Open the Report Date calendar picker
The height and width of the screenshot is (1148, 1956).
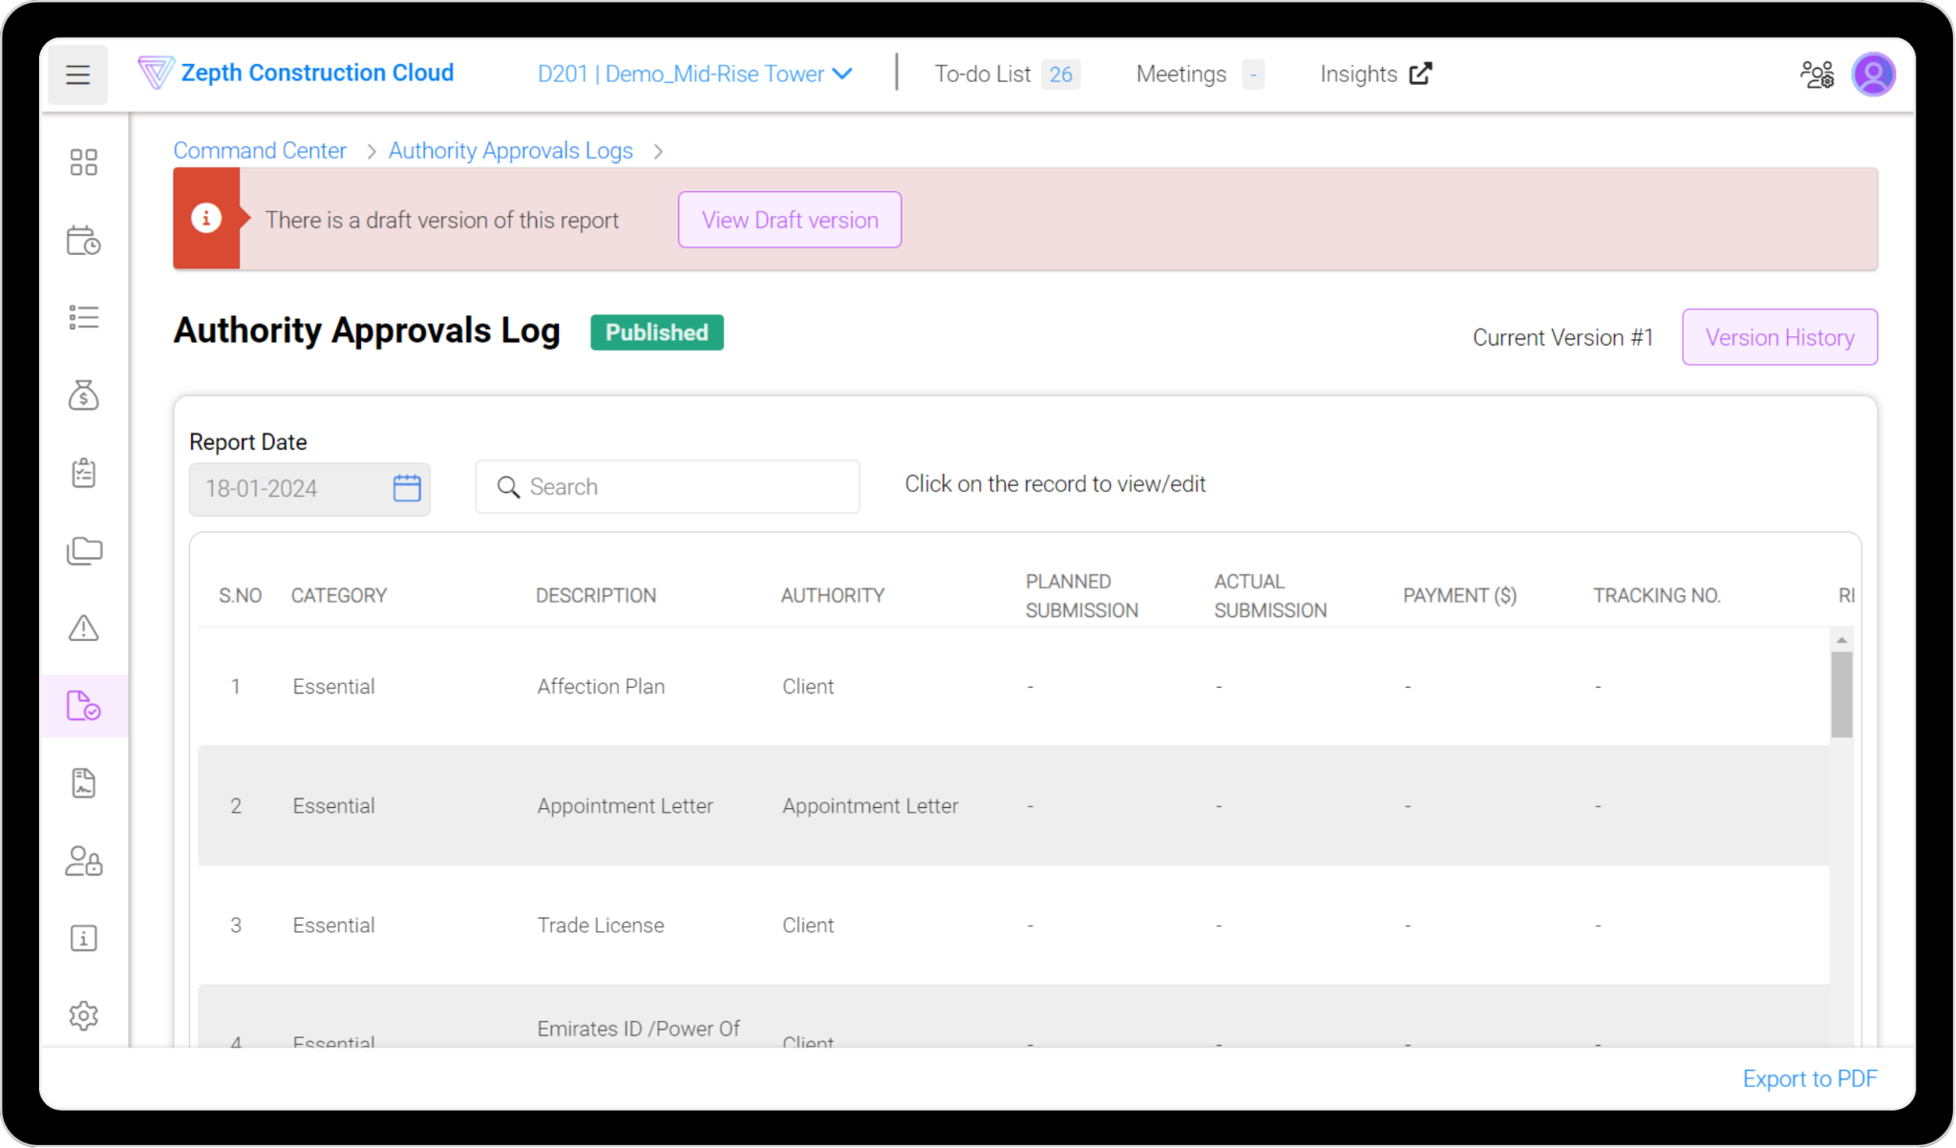click(407, 488)
